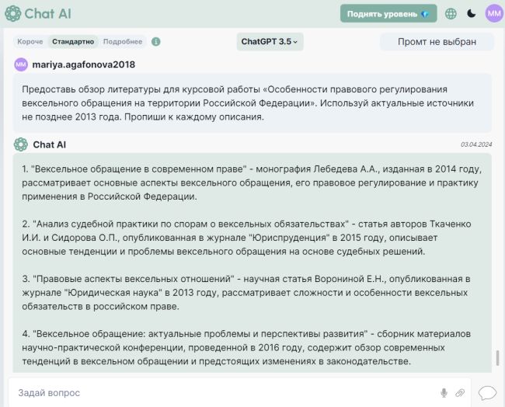This screenshot has width=505, height=407.
Task: Attach a file with paperclip icon
Action: [x=460, y=393]
